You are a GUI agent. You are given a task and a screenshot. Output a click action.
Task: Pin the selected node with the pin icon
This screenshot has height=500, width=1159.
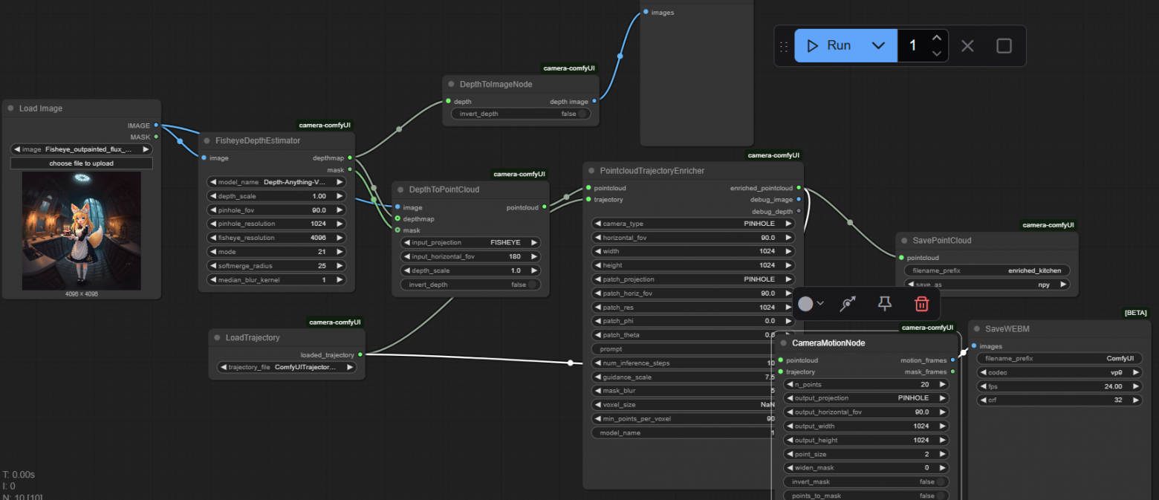pos(884,304)
